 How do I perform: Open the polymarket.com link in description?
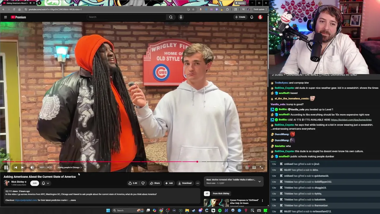(x=26, y=200)
